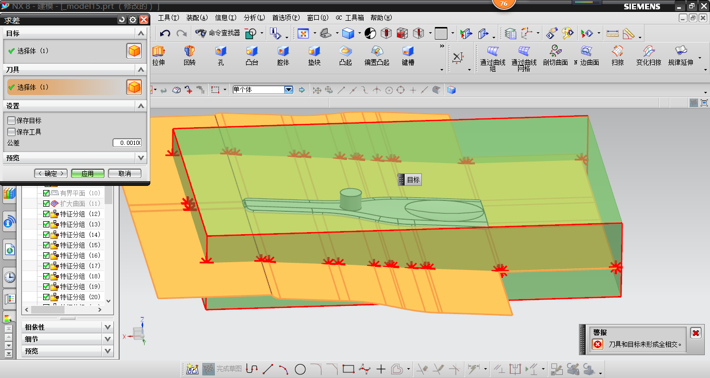Select the 孔 hole tool
Image resolution: width=710 pixels, height=378 pixels.
(x=221, y=55)
